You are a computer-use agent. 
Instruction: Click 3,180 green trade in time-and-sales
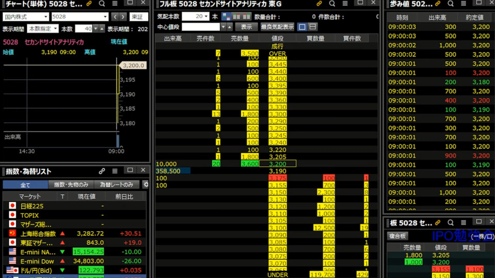click(481, 82)
